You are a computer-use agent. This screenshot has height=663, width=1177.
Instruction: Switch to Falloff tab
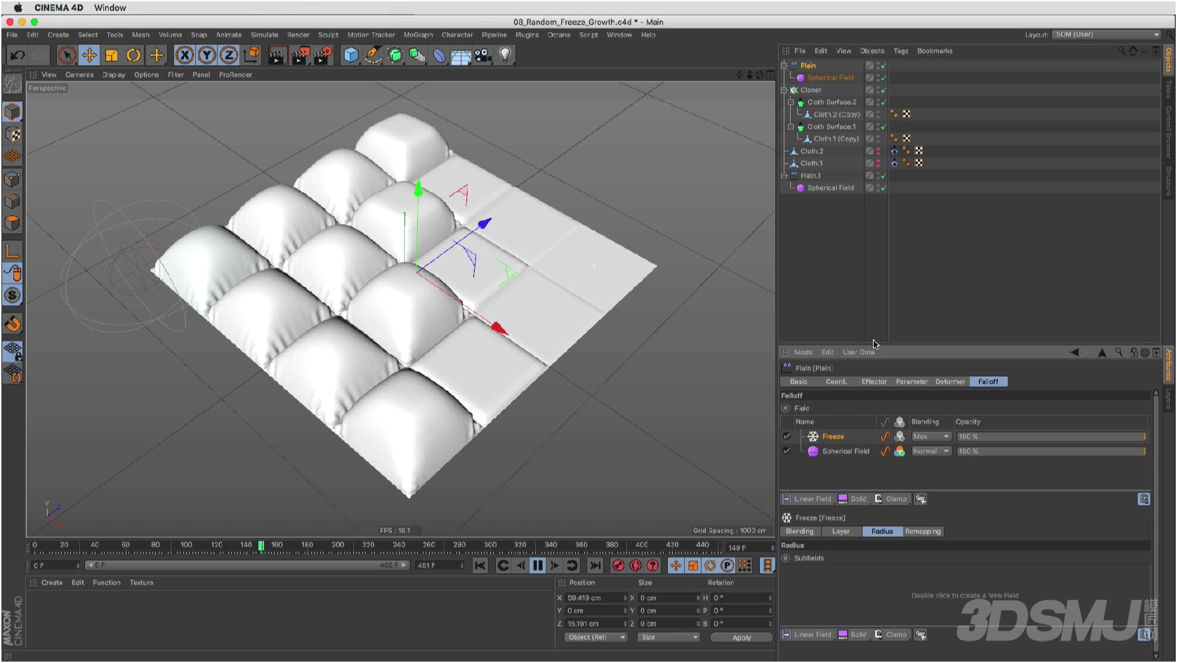tap(988, 381)
